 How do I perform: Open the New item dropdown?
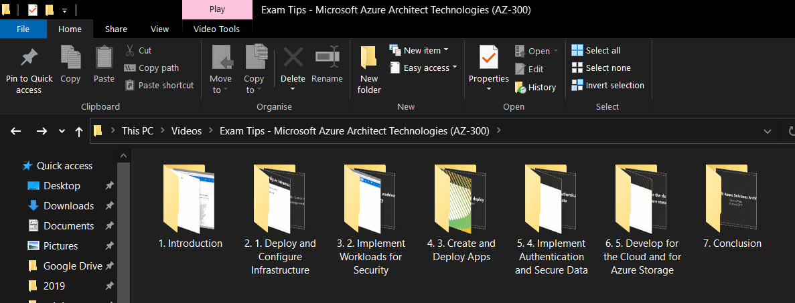(x=419, y=50)
